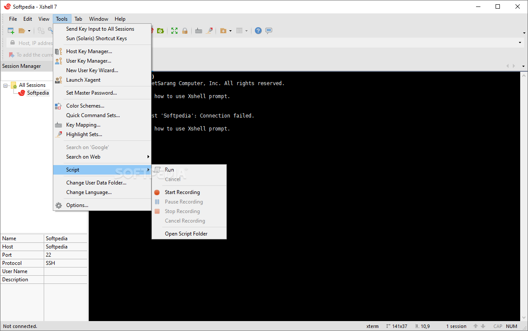The width and height of the screenshot is (528, 331).
Task: Click the down arrow in the status bar
Action: pyautogui.click(x=483, y=326)
